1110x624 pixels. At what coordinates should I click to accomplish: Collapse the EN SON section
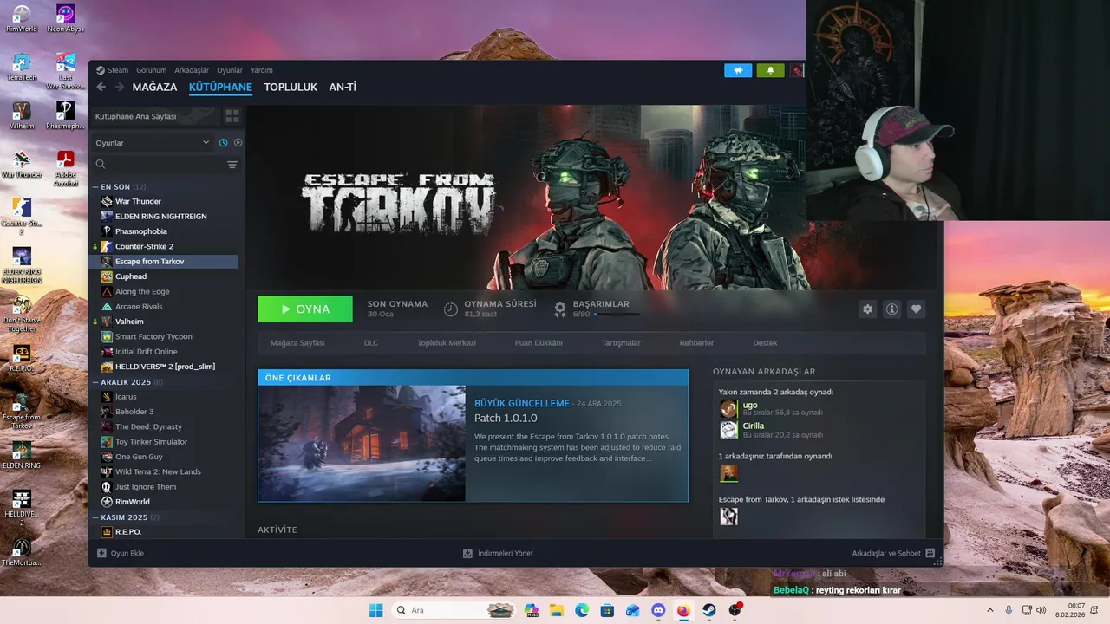95,186
